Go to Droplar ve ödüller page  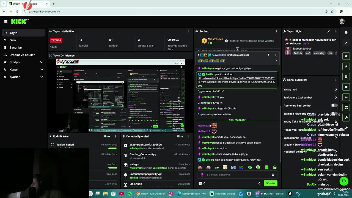tap(23, 55)
